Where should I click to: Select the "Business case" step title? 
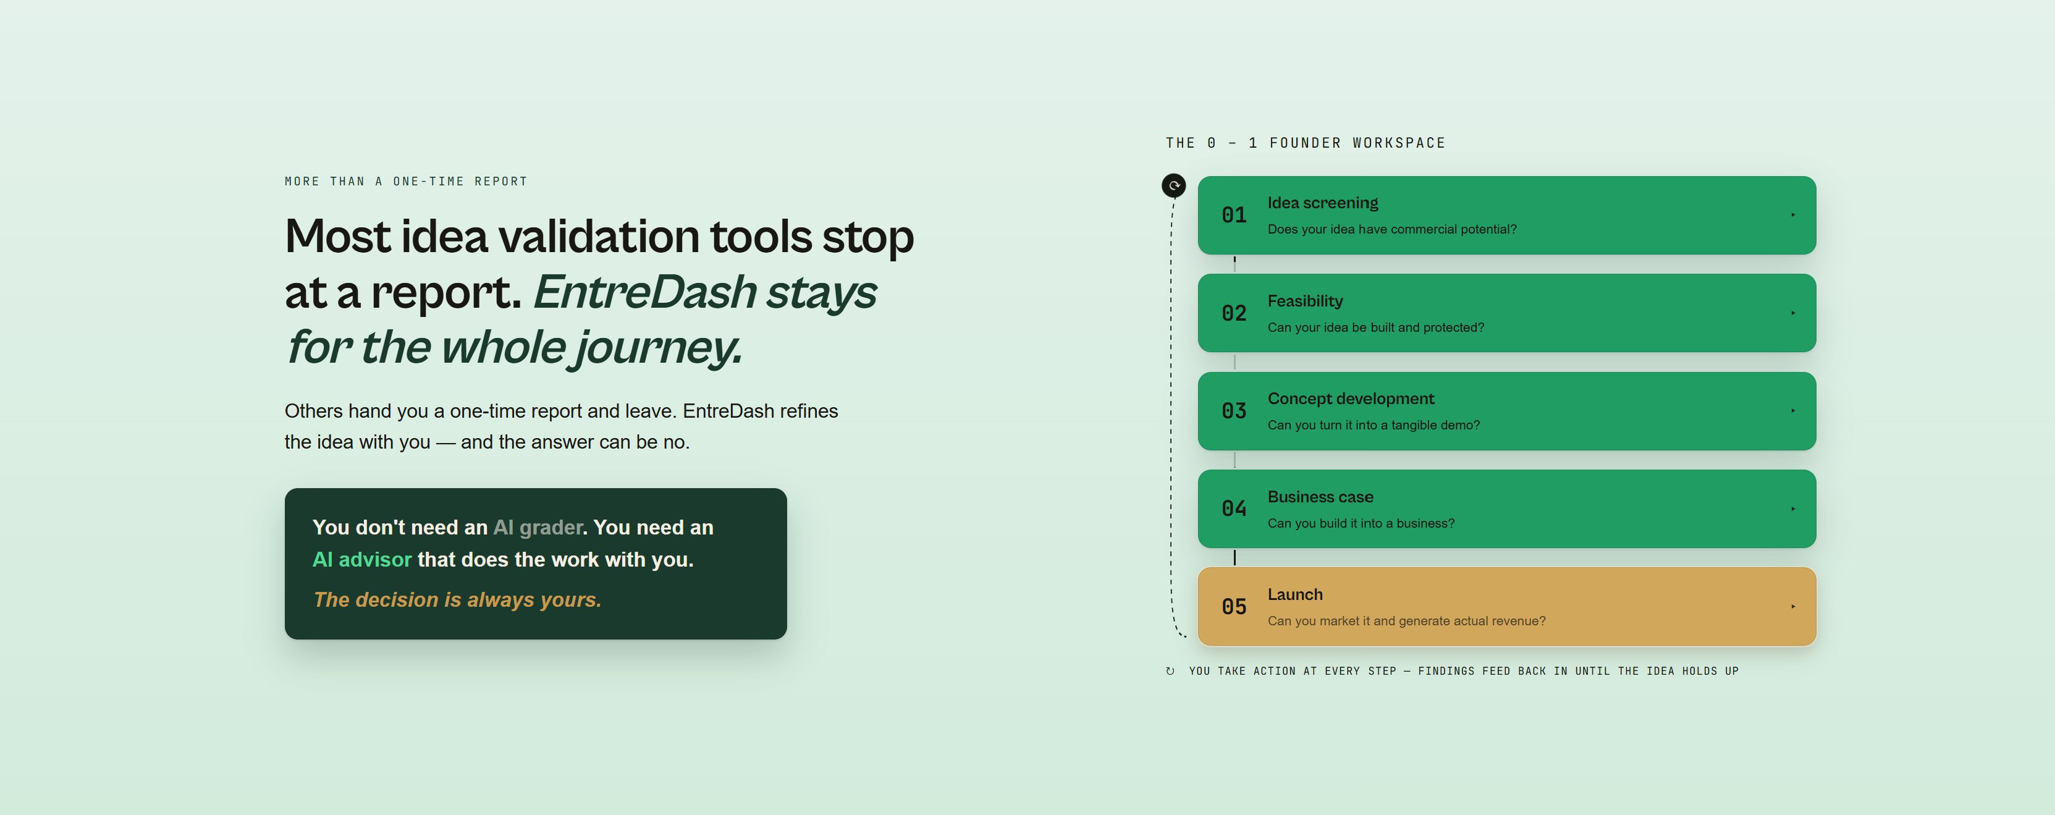(x=1320, y=497)
